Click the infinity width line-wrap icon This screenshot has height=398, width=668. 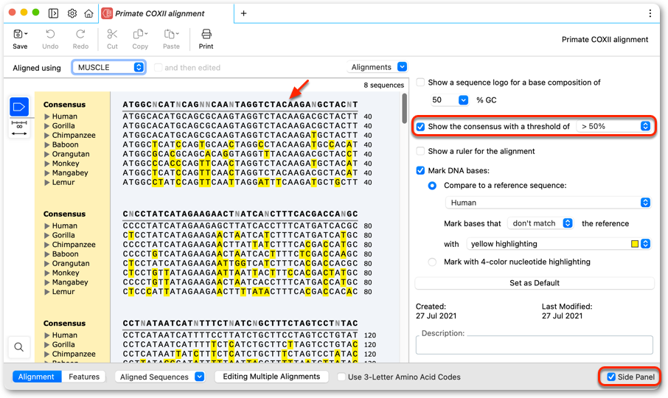point(19,128)
